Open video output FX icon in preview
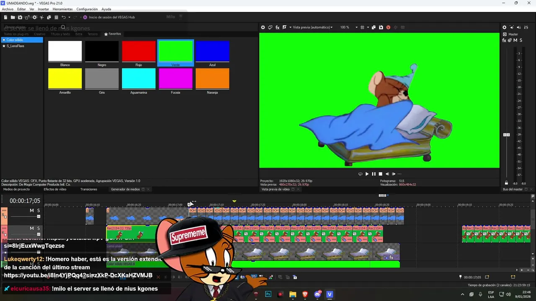Screen dimensions: 536x301 coord(277,27)
